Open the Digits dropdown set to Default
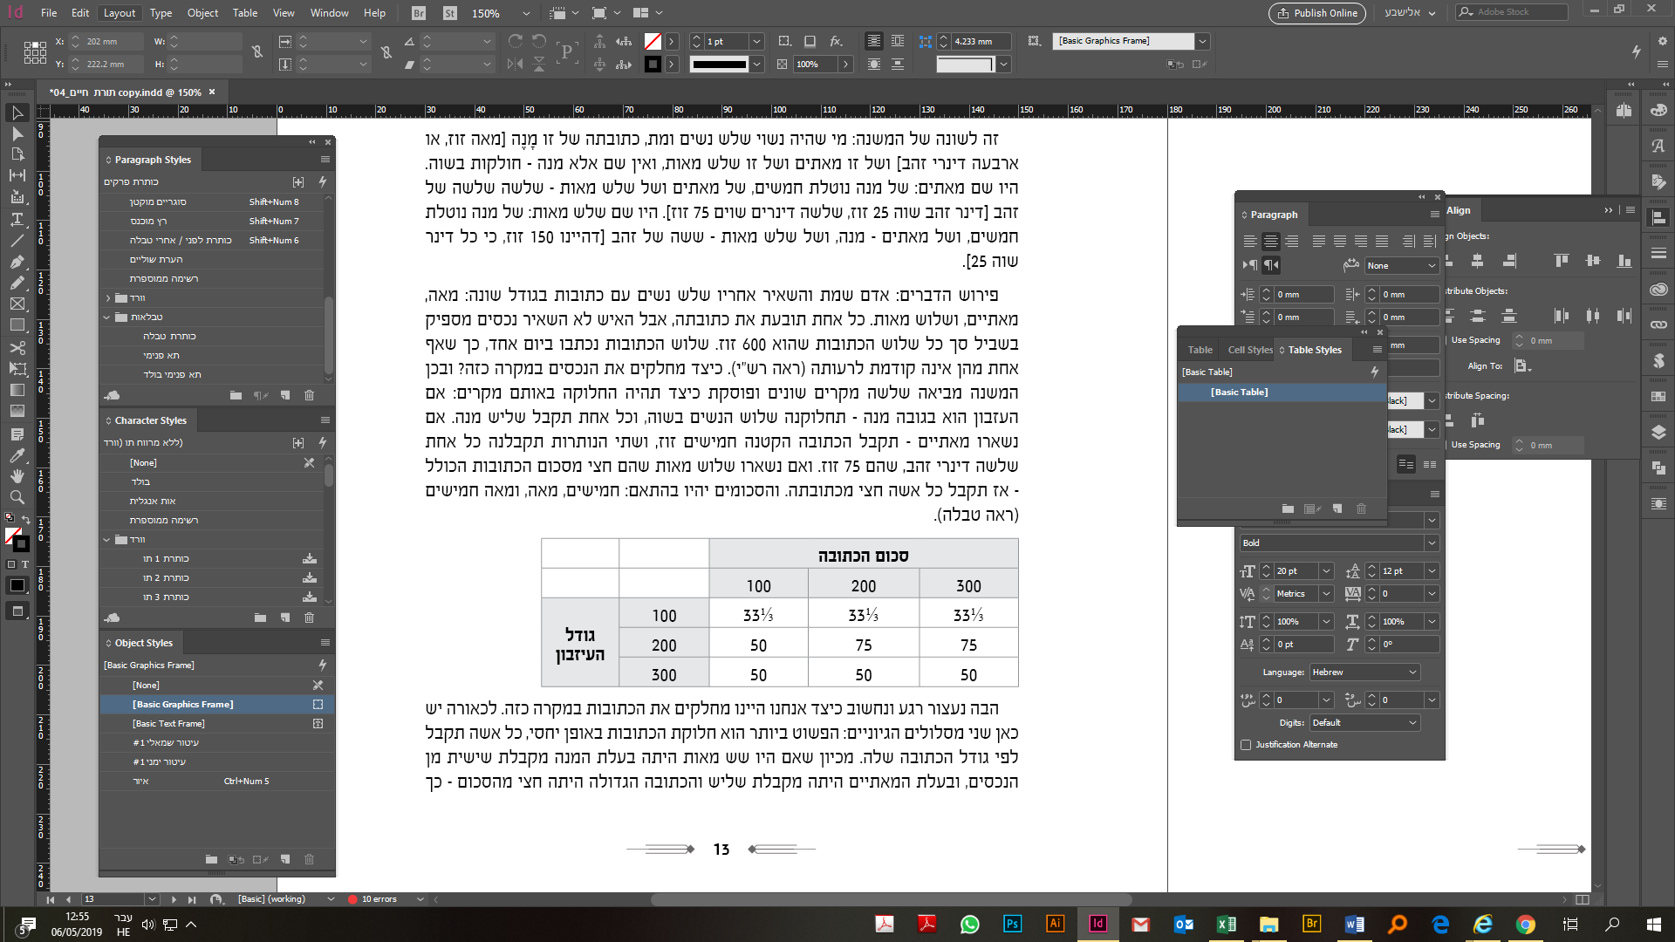This screenshot has height=942, width=1675. pyautogui.click(x=1365, y=722)
